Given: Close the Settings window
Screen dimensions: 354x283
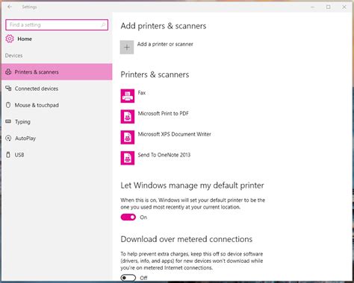Looking at the screenshot, I should [344, 7].
